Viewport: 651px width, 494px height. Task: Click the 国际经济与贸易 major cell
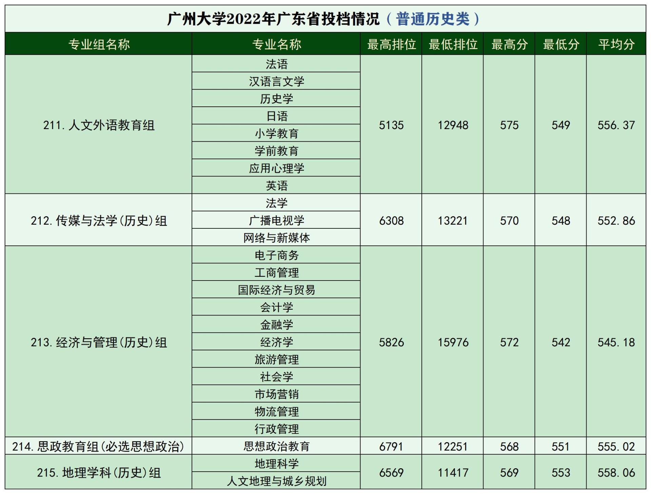point(276,290)
